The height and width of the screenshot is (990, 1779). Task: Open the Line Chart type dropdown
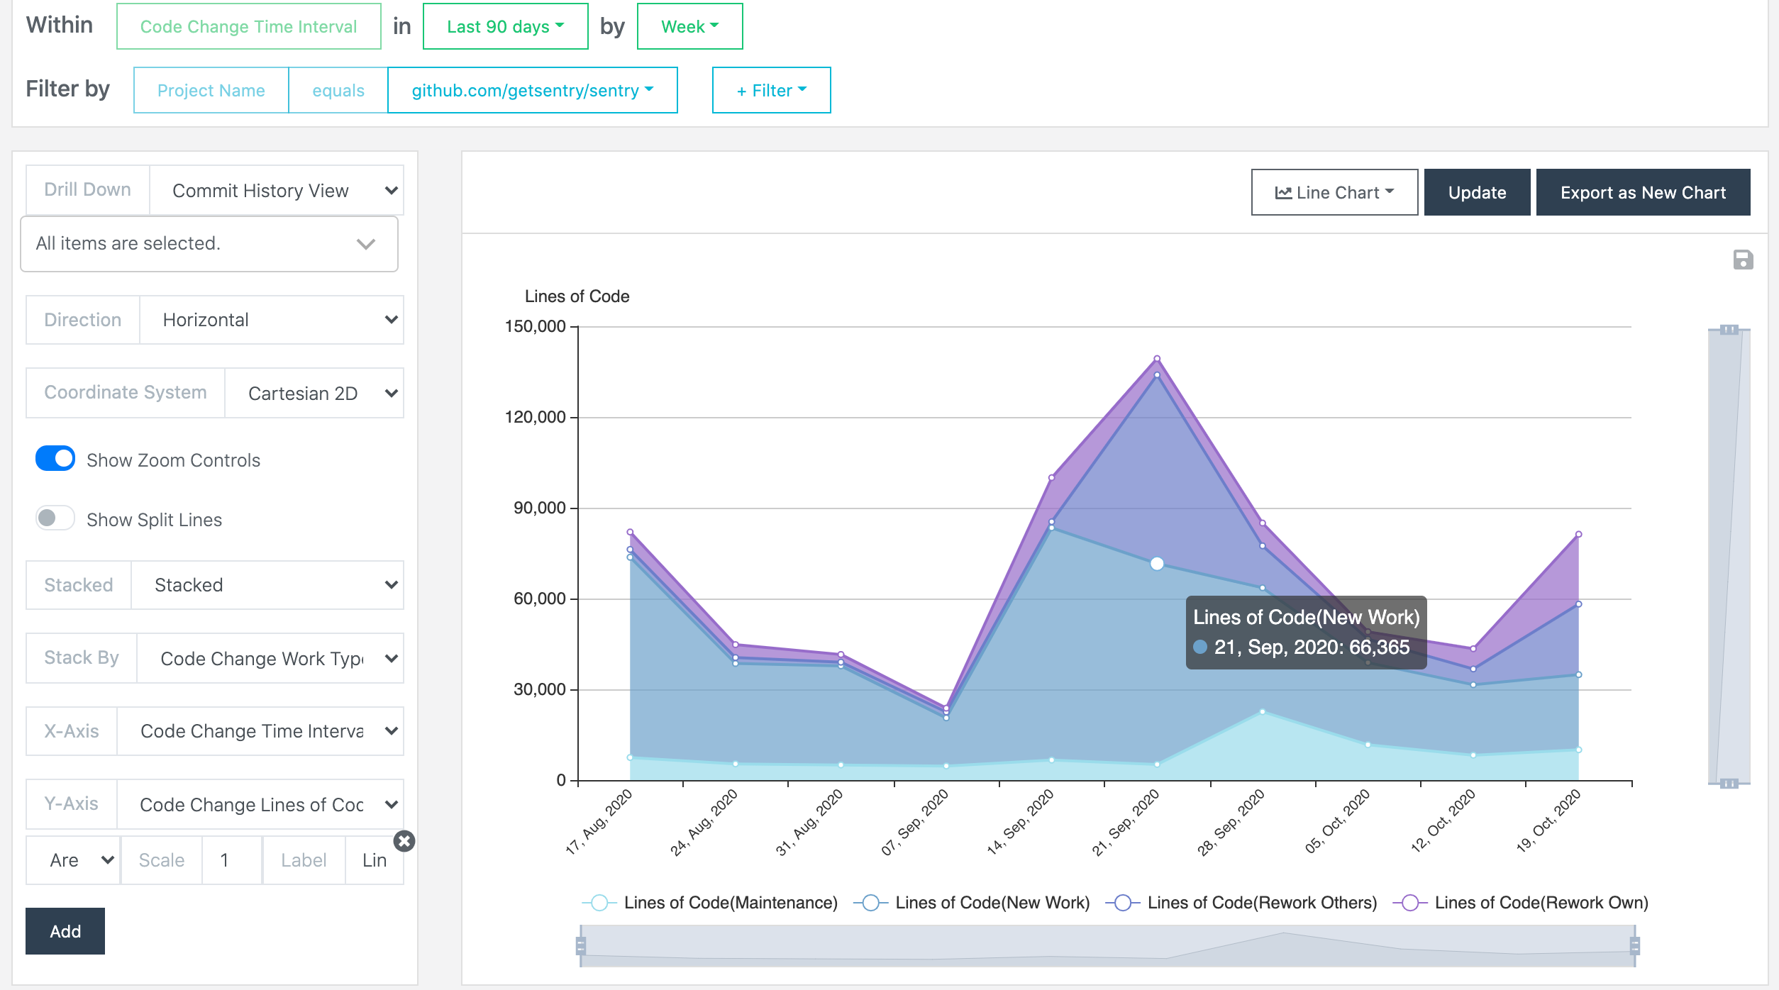click(x=1334, y=192)
